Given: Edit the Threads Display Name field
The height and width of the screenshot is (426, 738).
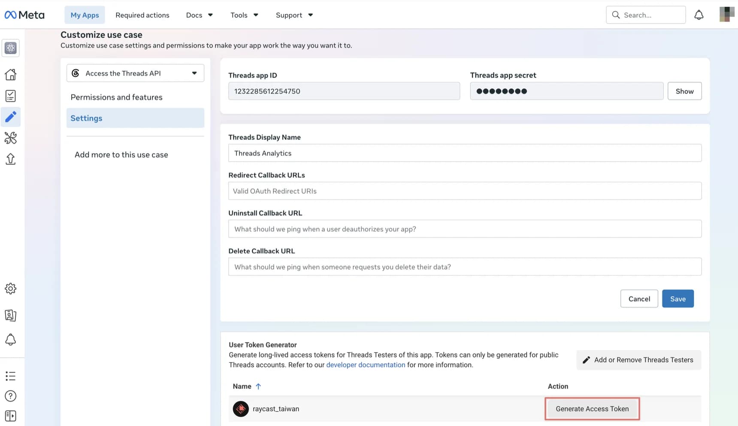Looking at the screenshot, I should [465, 153].
